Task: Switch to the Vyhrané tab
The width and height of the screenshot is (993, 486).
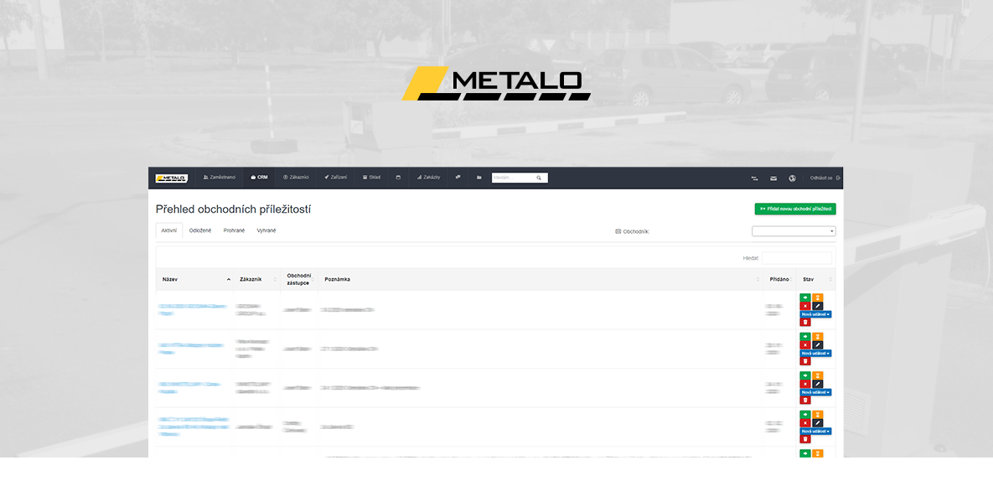Action: coord(266,230)
